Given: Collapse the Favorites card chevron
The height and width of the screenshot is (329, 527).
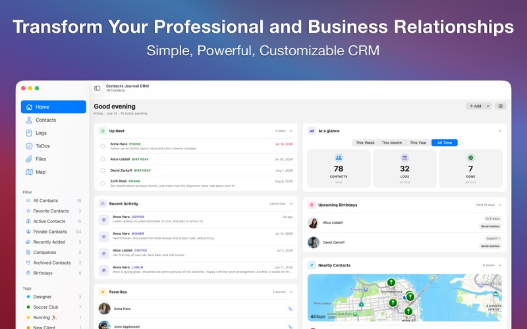Looking at the screenshot, I should [291, 292].
